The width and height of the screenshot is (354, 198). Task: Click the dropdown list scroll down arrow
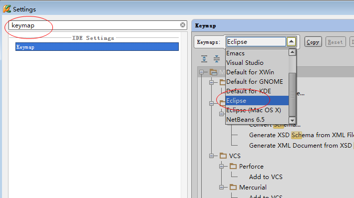tap(292, 120)
